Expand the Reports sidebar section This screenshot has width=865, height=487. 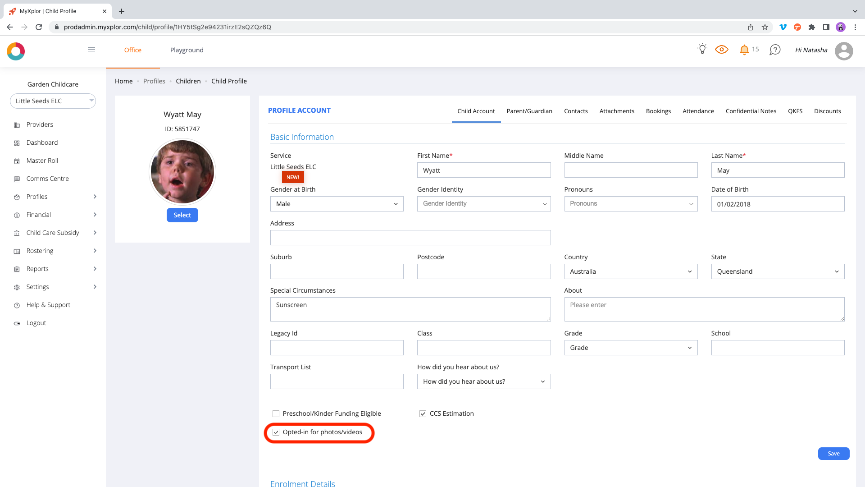[x=37, y=269]
